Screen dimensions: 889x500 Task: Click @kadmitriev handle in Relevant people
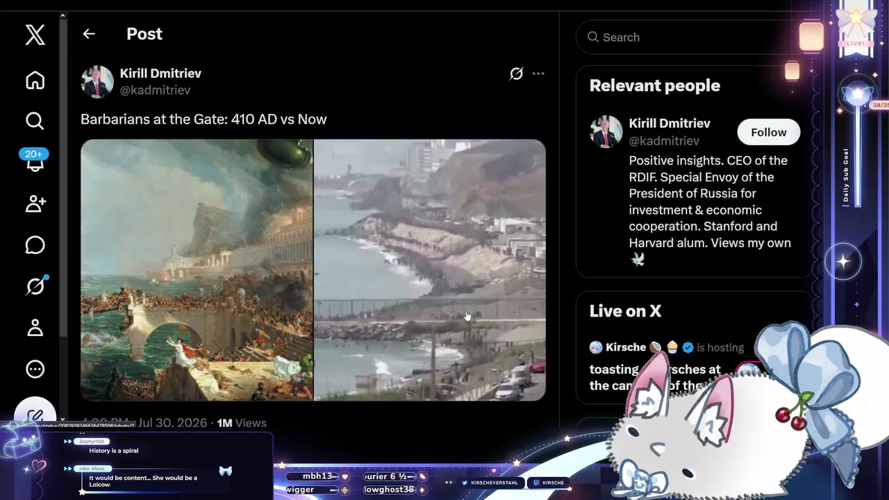tap(664, 141)
